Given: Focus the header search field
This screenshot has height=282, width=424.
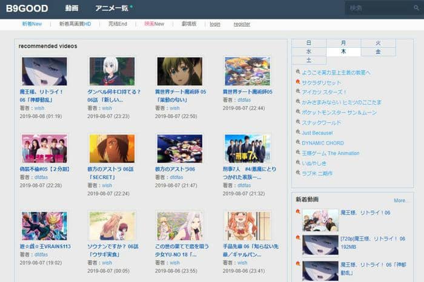Looking at the screenshot, I should click(x=380, y=8).
